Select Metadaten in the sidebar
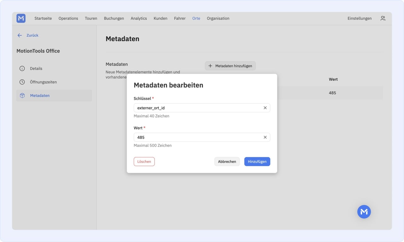This screenshot has width=404, height=242. click(54, 95)
